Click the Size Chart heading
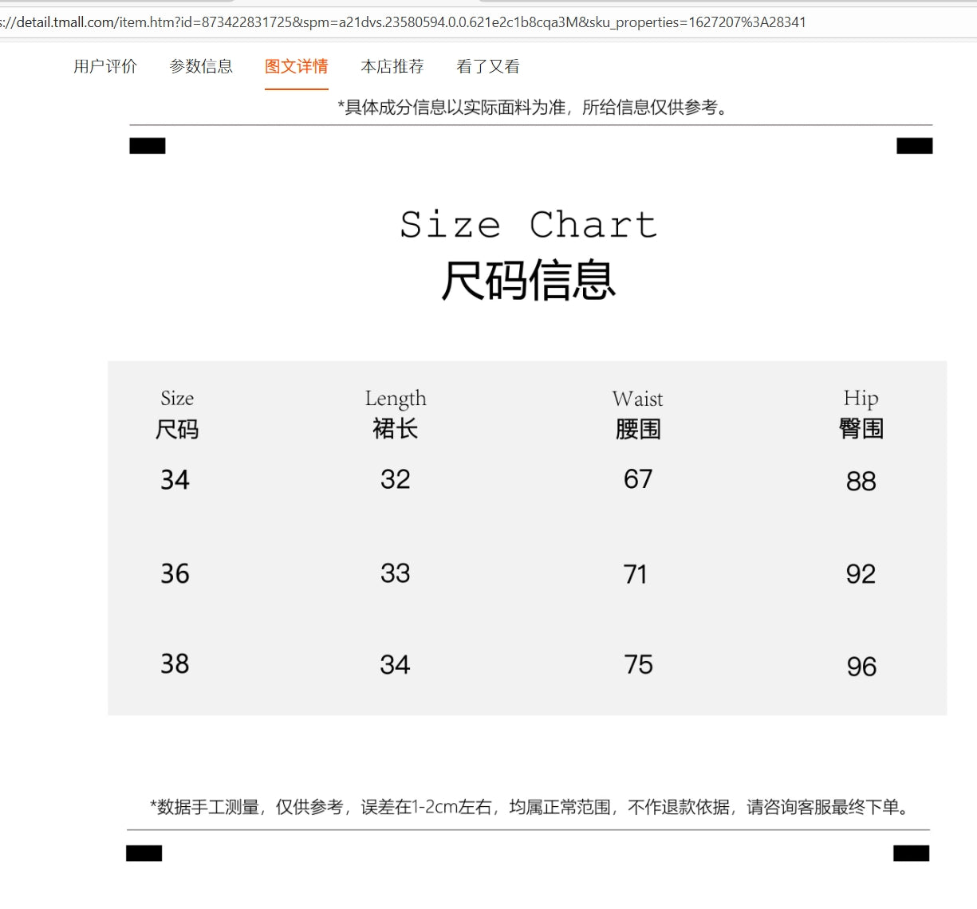 click(528, 225)
